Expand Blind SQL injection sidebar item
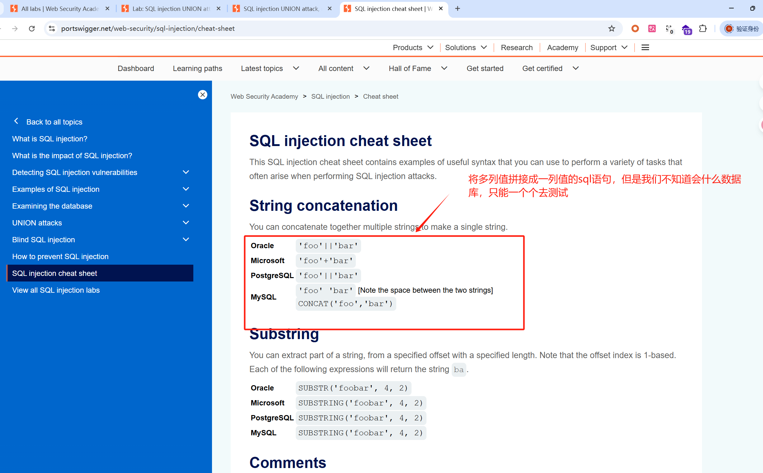This screenshot has width=763, height=473. coord(186,240)
